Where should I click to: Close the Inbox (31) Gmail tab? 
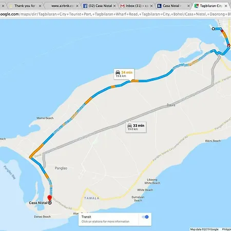coord(151,6)
